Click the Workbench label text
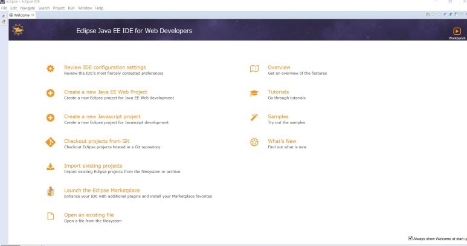This screenshot has height=246, width=467. pos(457,38)
